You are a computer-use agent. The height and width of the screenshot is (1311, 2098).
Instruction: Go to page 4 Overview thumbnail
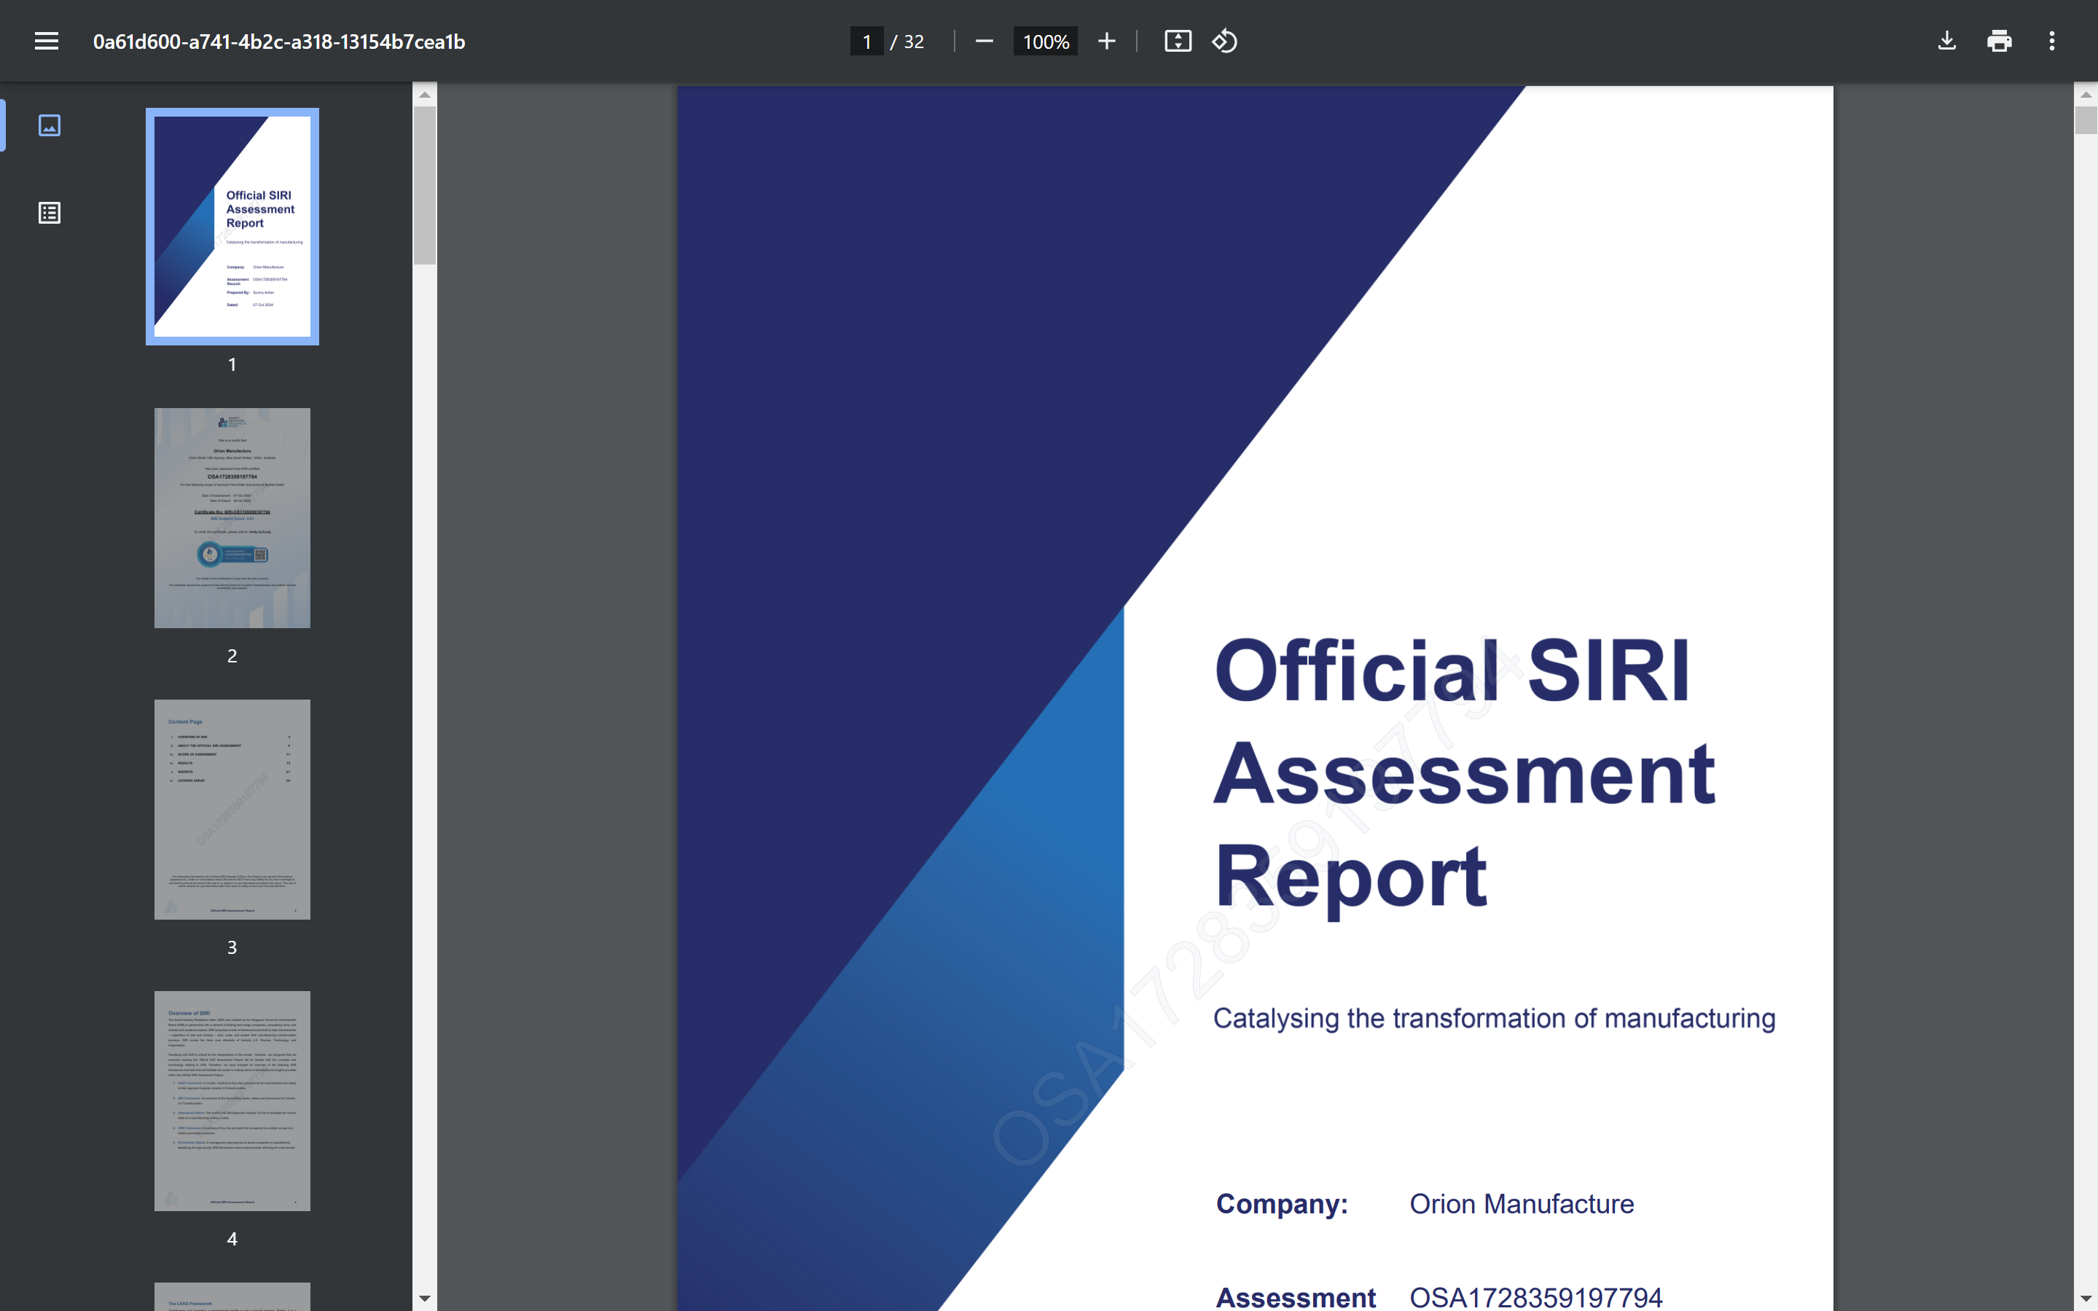[x=232, y=1100]
